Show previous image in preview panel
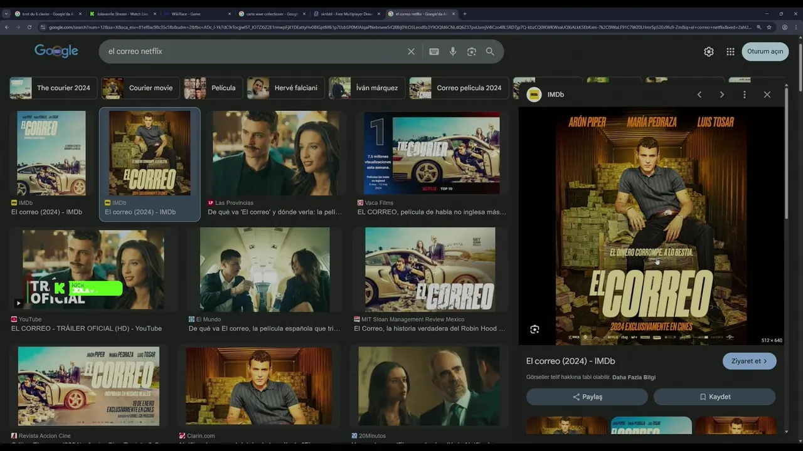This screenshot has height=451, width=803. tap(699, 95)
